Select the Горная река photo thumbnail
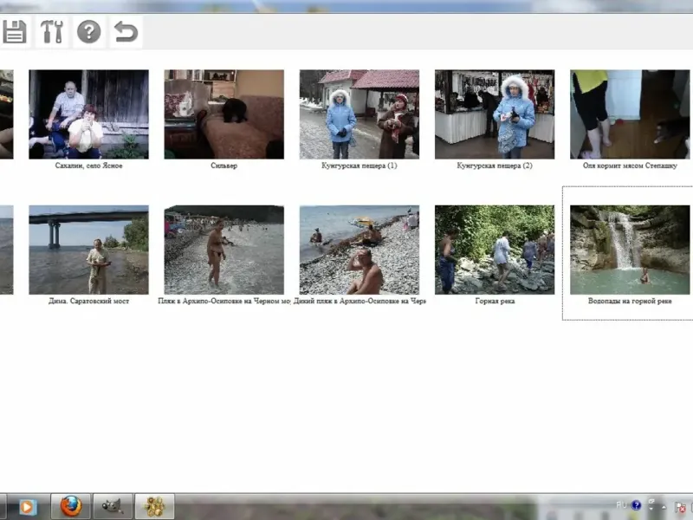 495,250
